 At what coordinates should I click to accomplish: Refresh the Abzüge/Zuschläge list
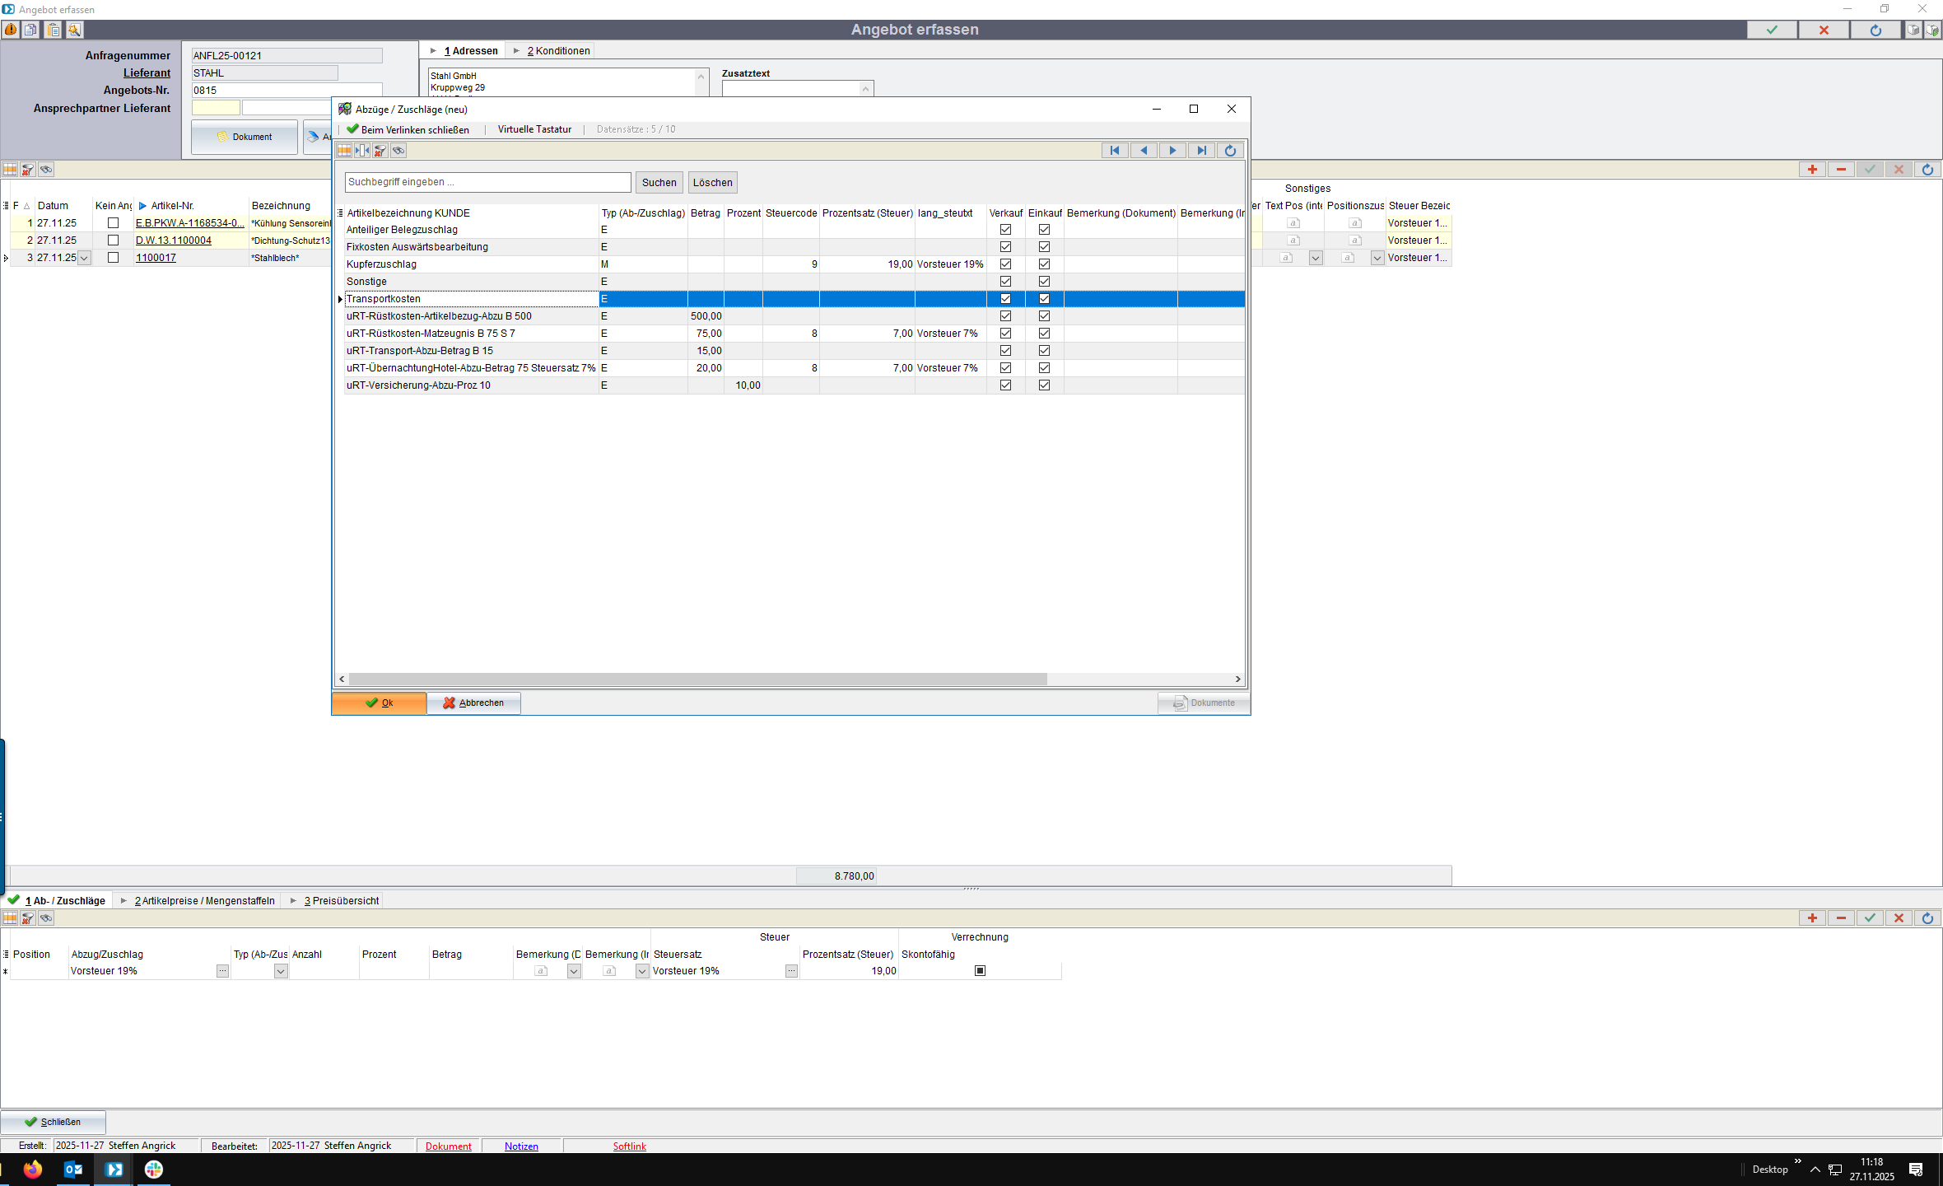[1230, 151]
